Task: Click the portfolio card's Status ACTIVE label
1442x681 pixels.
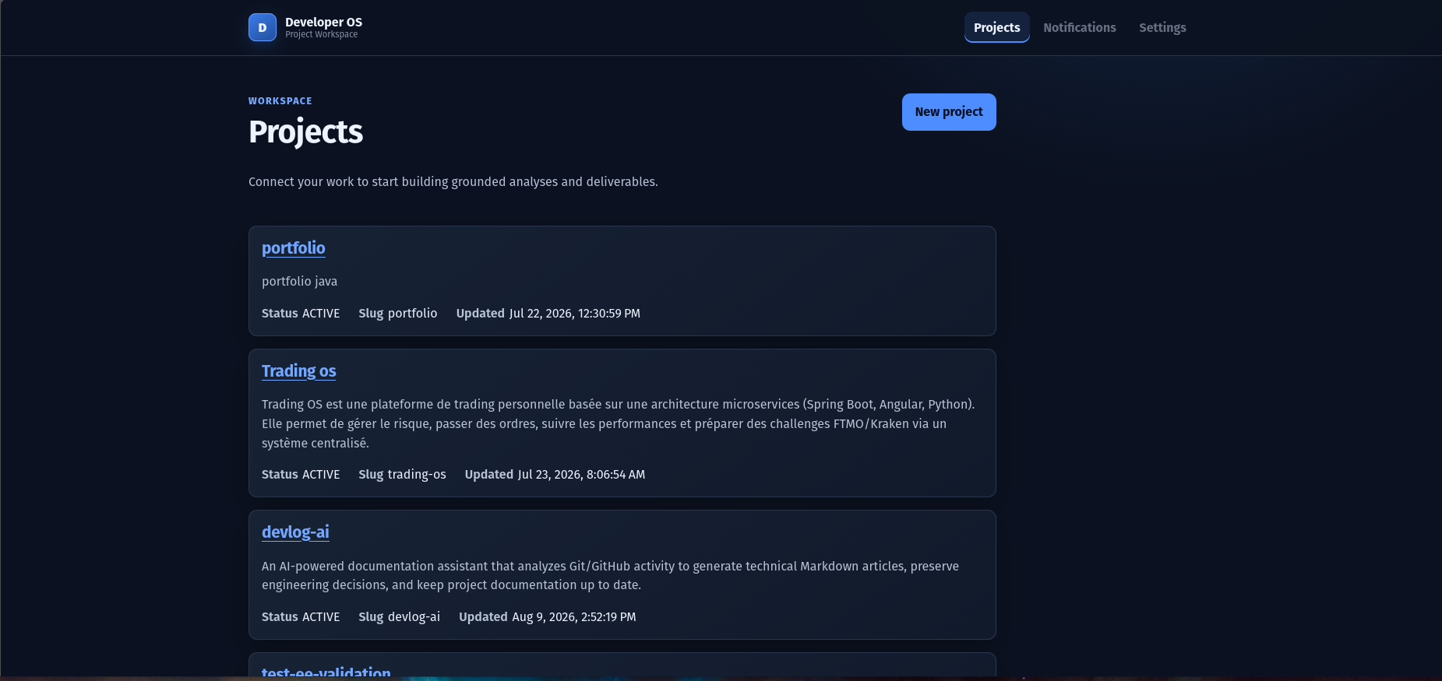Action: pyautogui.click(x=301, y=313)
